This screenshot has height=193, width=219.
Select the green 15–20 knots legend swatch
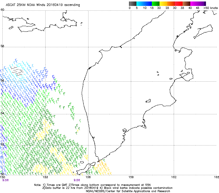pyautogui.click(x=156, y=4)
